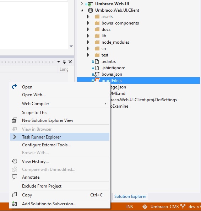Select the .eslintrc file
The width and height of the screenshot is (201, 211).
(x=109, y=61)
